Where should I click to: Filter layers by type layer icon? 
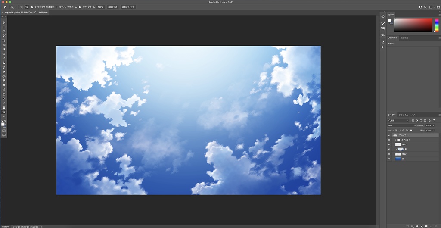[x=421, y=121]
